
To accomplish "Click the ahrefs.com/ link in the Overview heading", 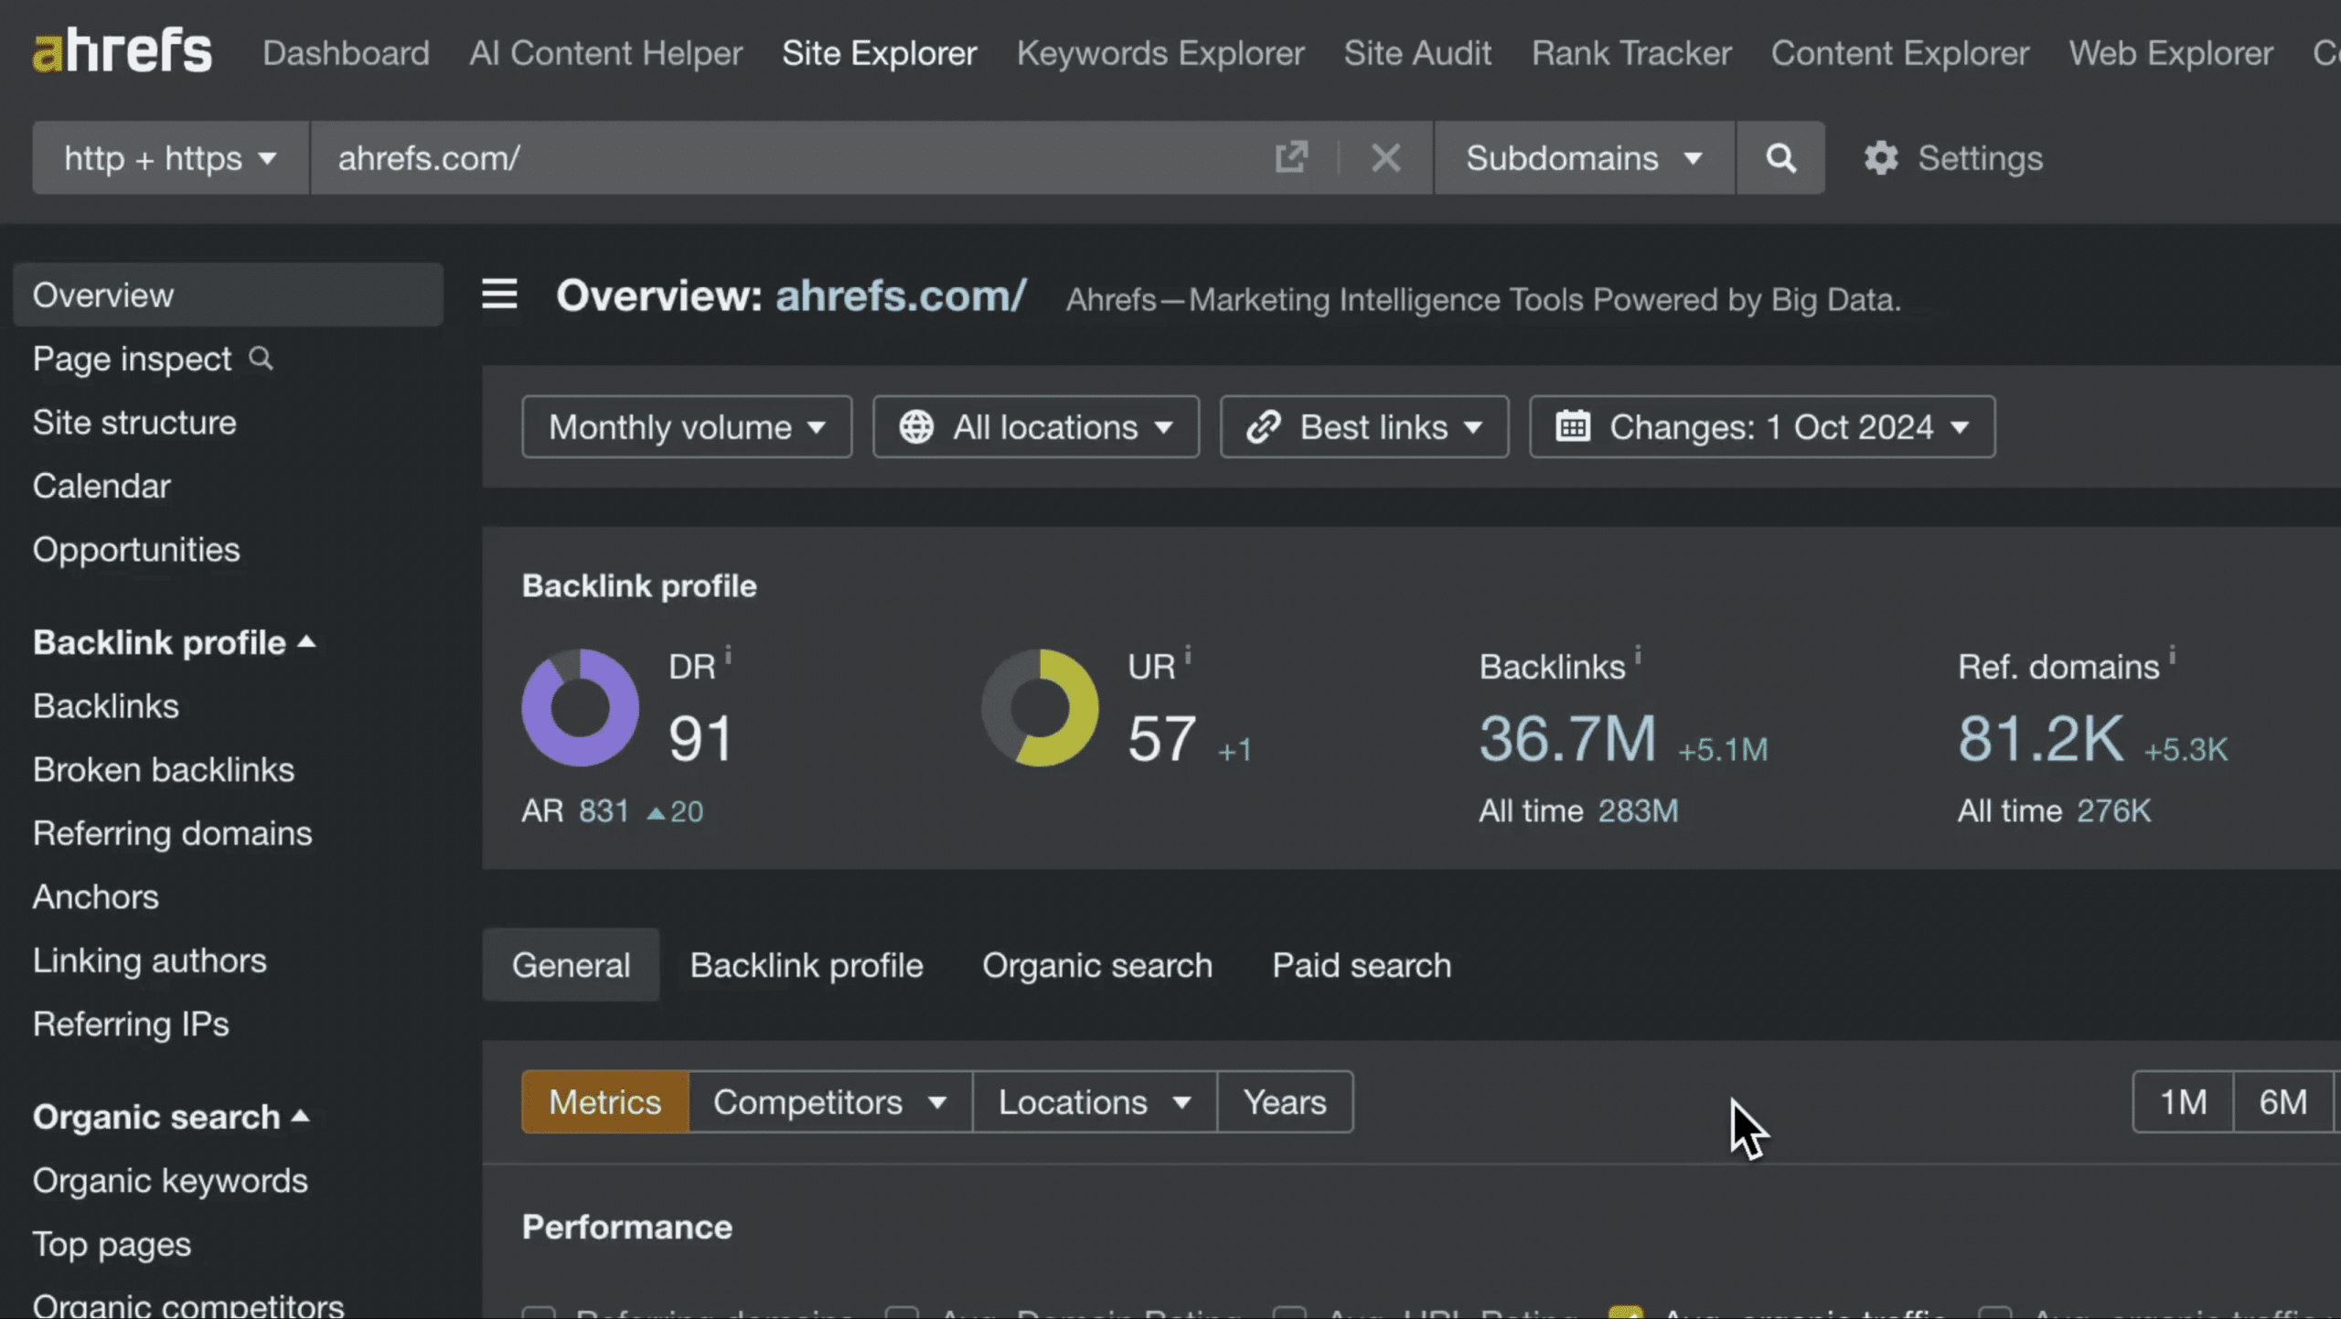I will 901,295.
